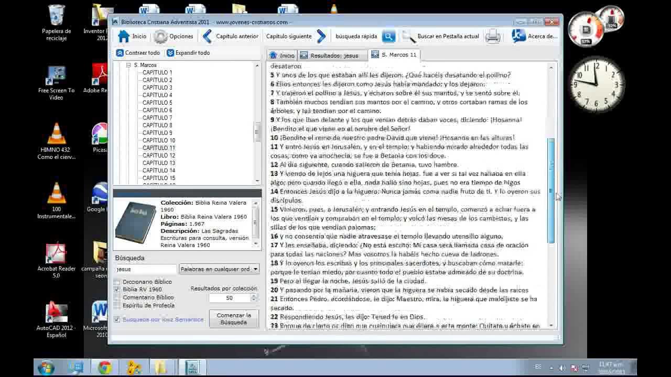The height and width of the screenshot is (377, 671).
Task: Select CAPITULO 8 in tree
Action: [x=157, y=125]
